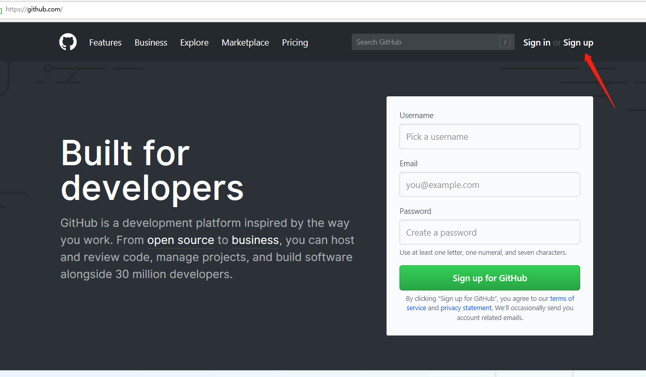Viewport: 646px width, 377px height.
Task: Click the GitHub octocat logo
Action: click(68, 42)
